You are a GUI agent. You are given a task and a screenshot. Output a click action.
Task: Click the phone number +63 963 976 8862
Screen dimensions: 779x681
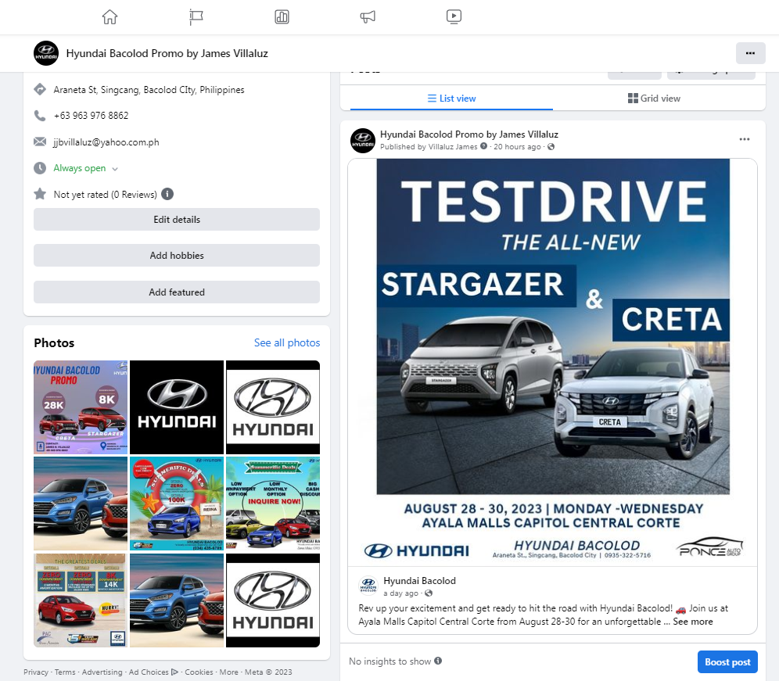pos(91,115)
